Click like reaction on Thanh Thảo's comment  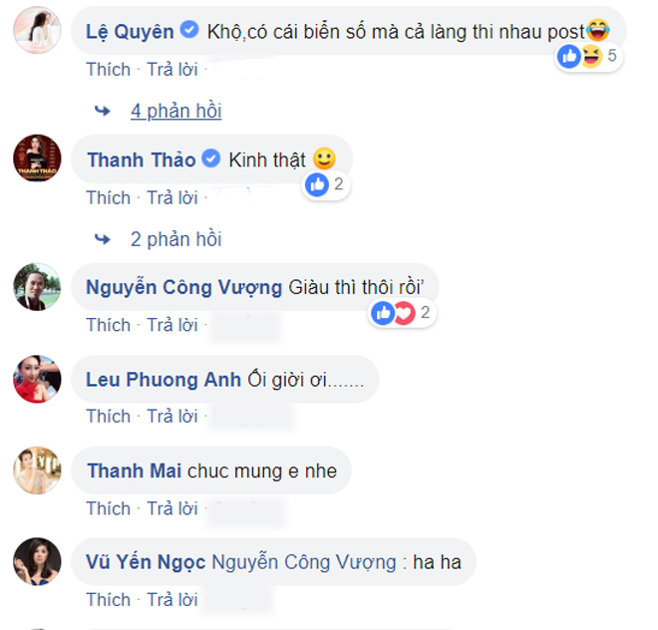point(318,184)
